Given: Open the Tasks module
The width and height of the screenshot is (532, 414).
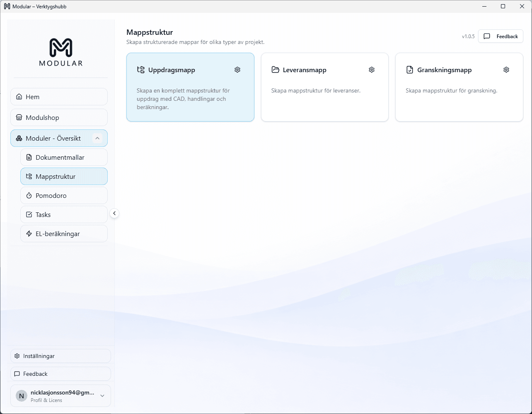Looking at the screenshot, I should (x=64, y=214).
